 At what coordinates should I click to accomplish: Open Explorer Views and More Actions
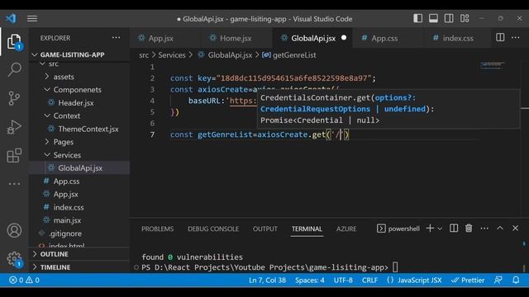[x=116, y=38]
